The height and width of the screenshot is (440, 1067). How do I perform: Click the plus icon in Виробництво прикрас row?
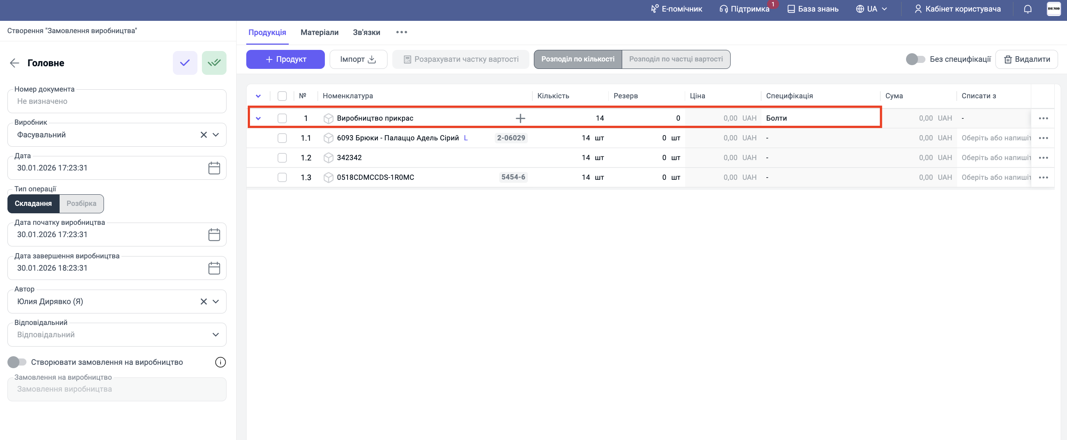pos(520,118)
